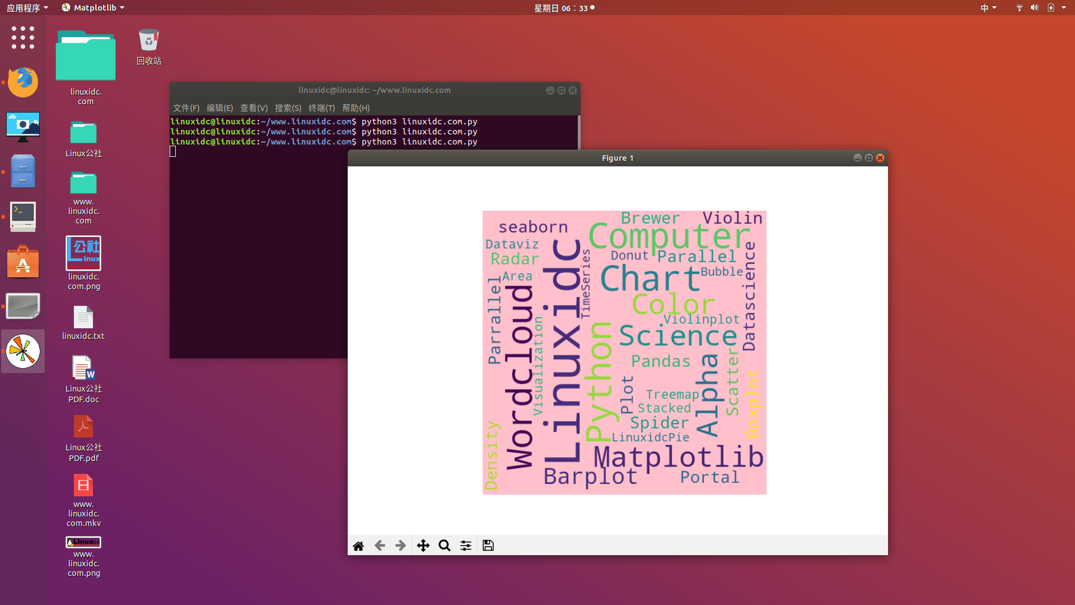Click the Figure 1 title bar
Image resolution: width=1075 pixels, height=605 pixels.
pyautogui.click(x=618, y=158)
